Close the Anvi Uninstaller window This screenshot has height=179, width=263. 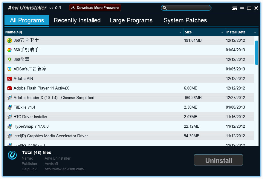[x=256, y=8]
